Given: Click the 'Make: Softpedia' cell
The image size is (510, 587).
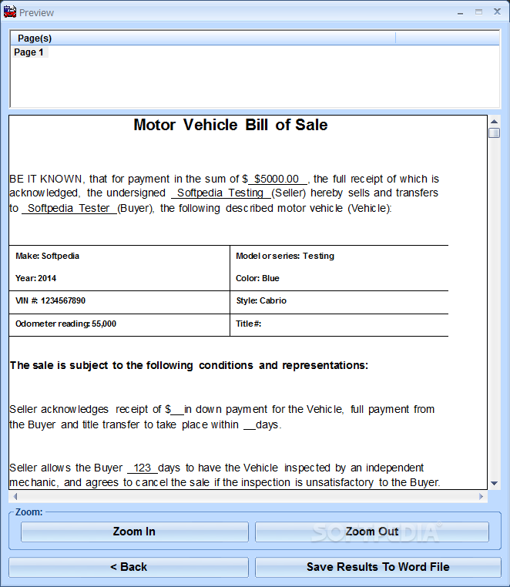Looking at the screenshot, I should click(47, 256).
